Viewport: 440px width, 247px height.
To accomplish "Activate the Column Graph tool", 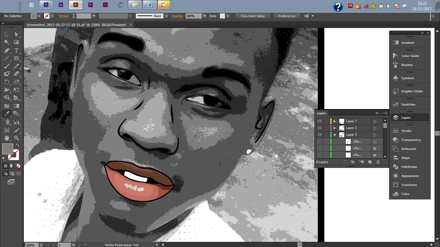I will pos(16,122).
